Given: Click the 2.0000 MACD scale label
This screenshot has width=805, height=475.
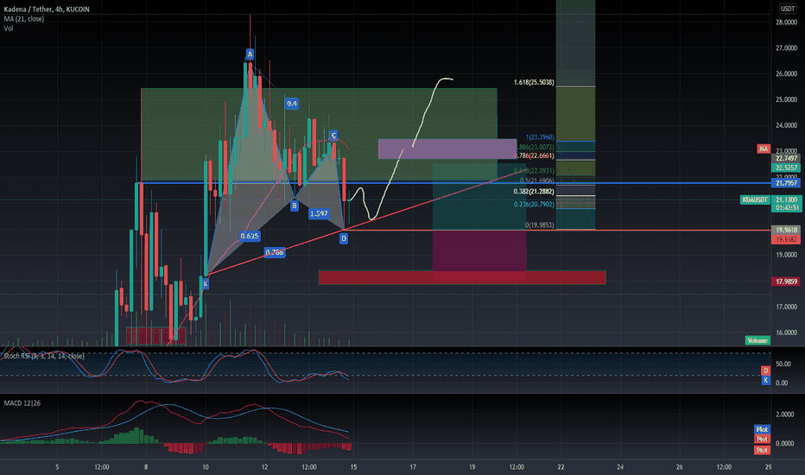Looking at the screenshot, I should (785, 415).
